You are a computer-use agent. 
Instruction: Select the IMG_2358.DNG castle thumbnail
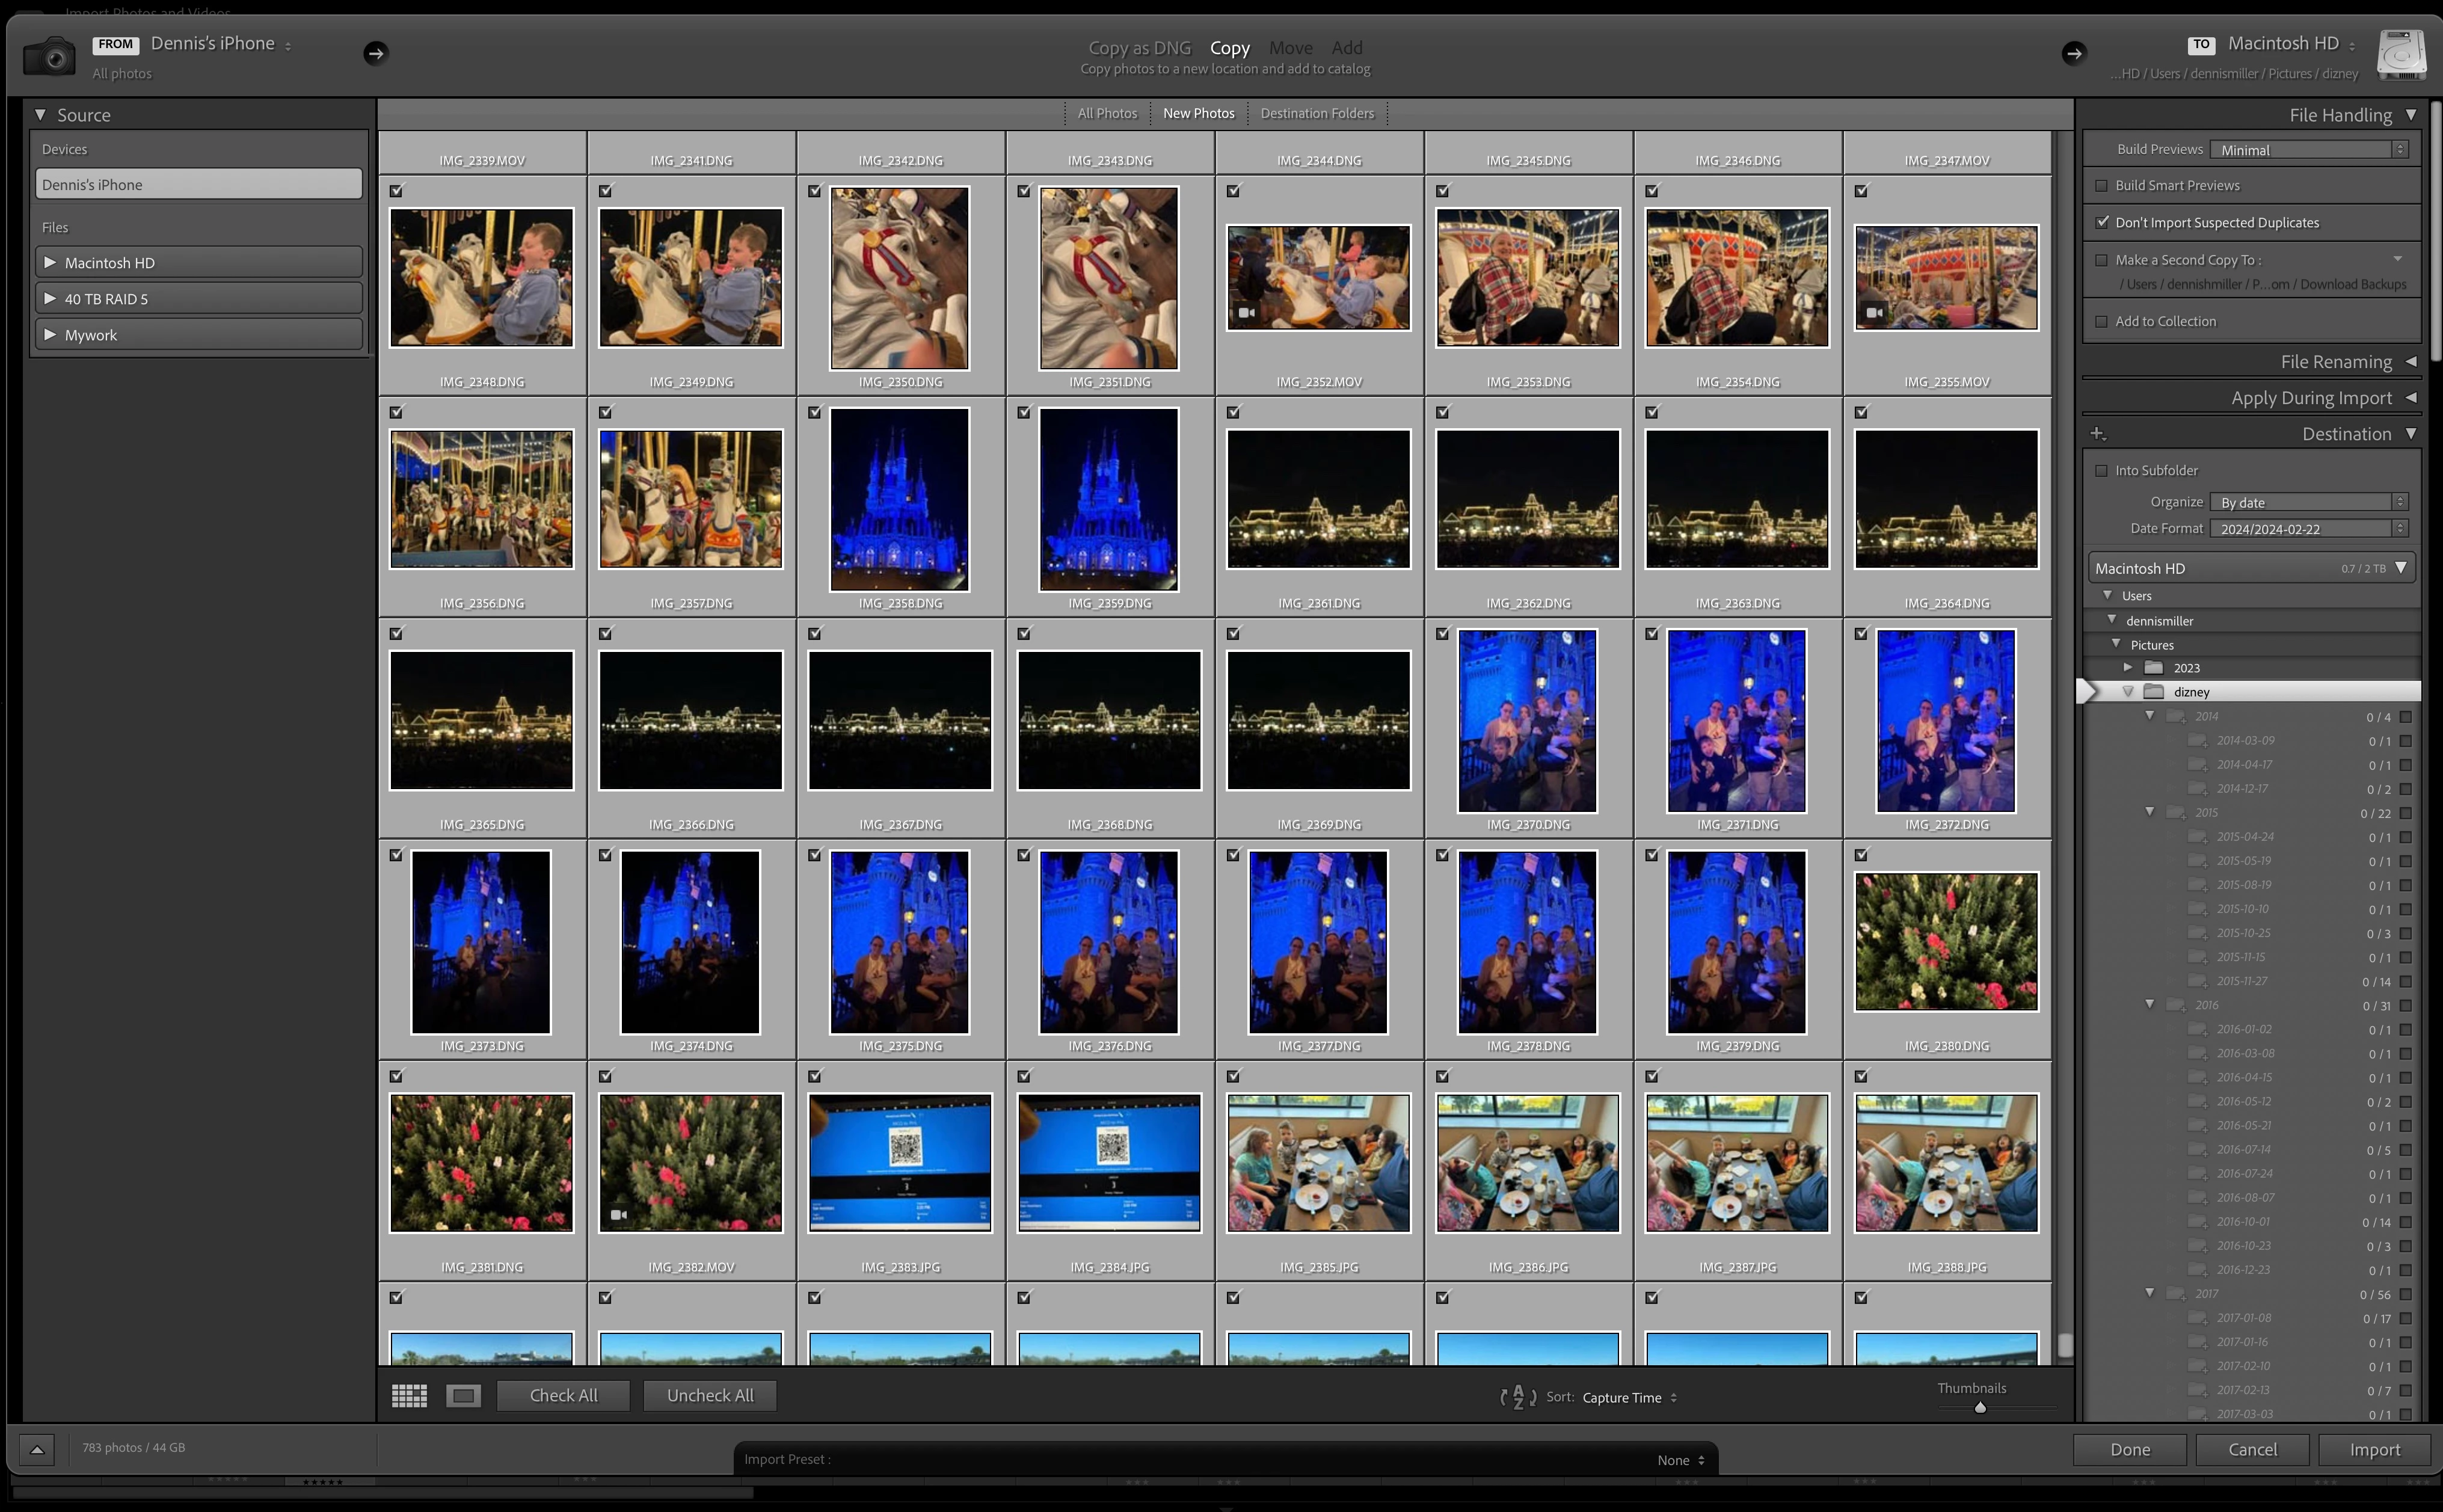899,499
